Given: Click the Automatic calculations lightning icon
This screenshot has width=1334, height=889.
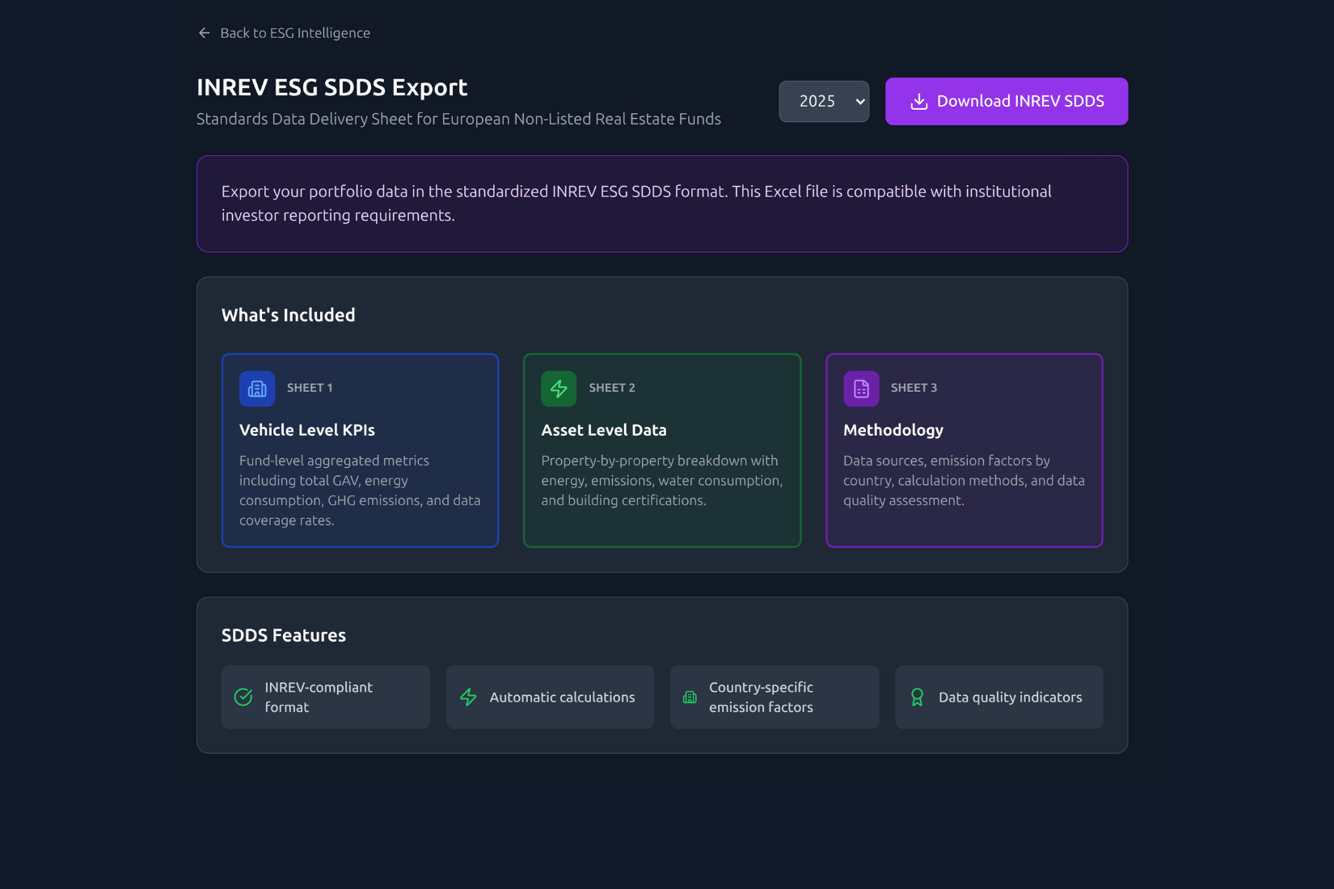Looking at the screenshot, I should [x=468, y=697].
